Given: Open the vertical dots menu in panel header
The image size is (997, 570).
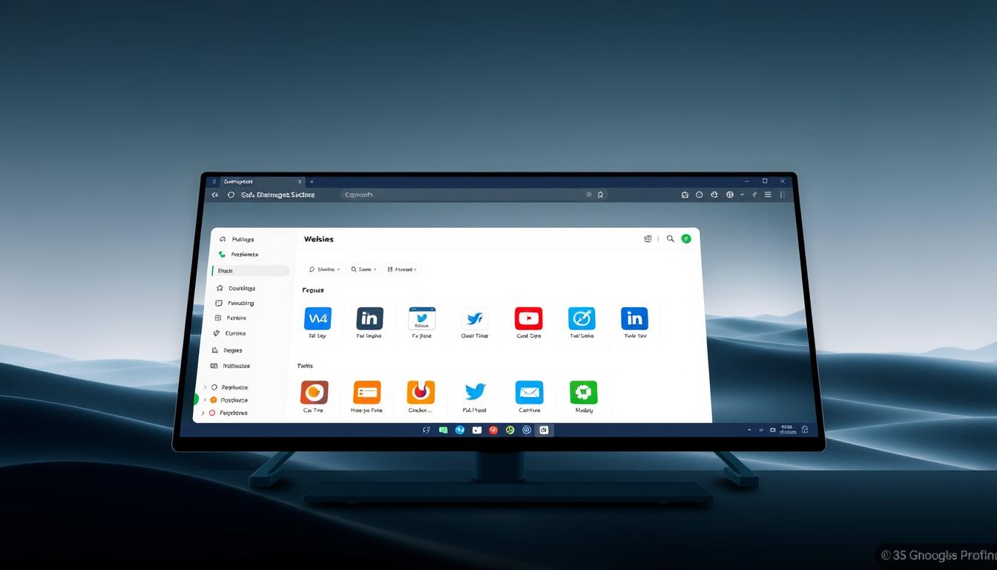Looking at the screenshot, I should 658,239.
